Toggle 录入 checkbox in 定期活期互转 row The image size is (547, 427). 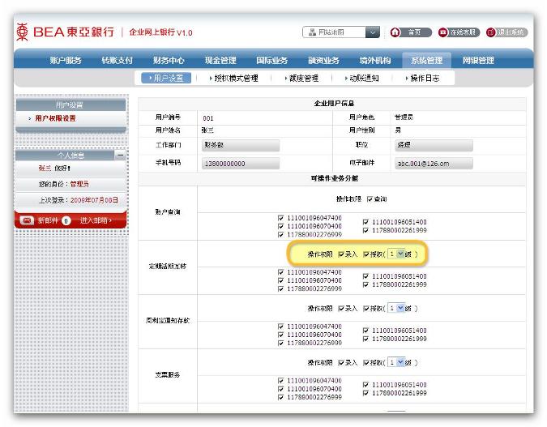(341, 254)
